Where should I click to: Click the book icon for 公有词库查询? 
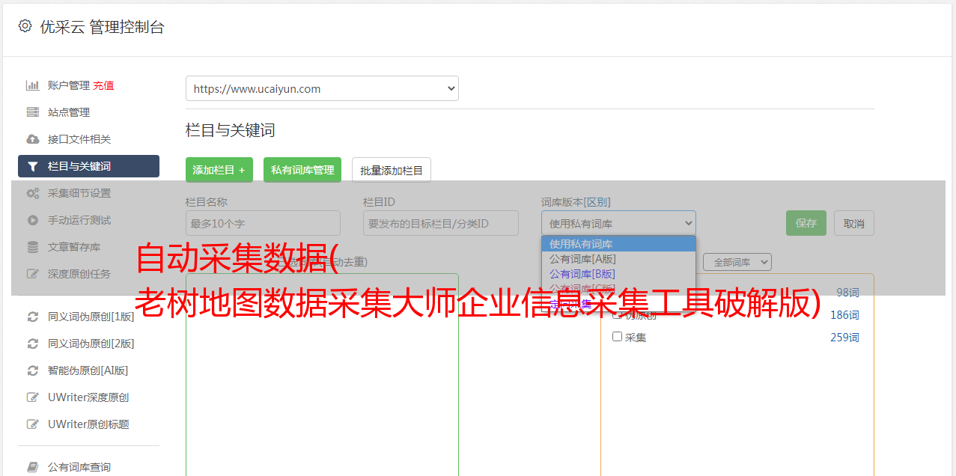[33, 467]
